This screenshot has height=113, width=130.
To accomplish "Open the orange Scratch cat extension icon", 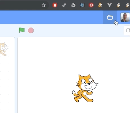I will pos(100,5).
